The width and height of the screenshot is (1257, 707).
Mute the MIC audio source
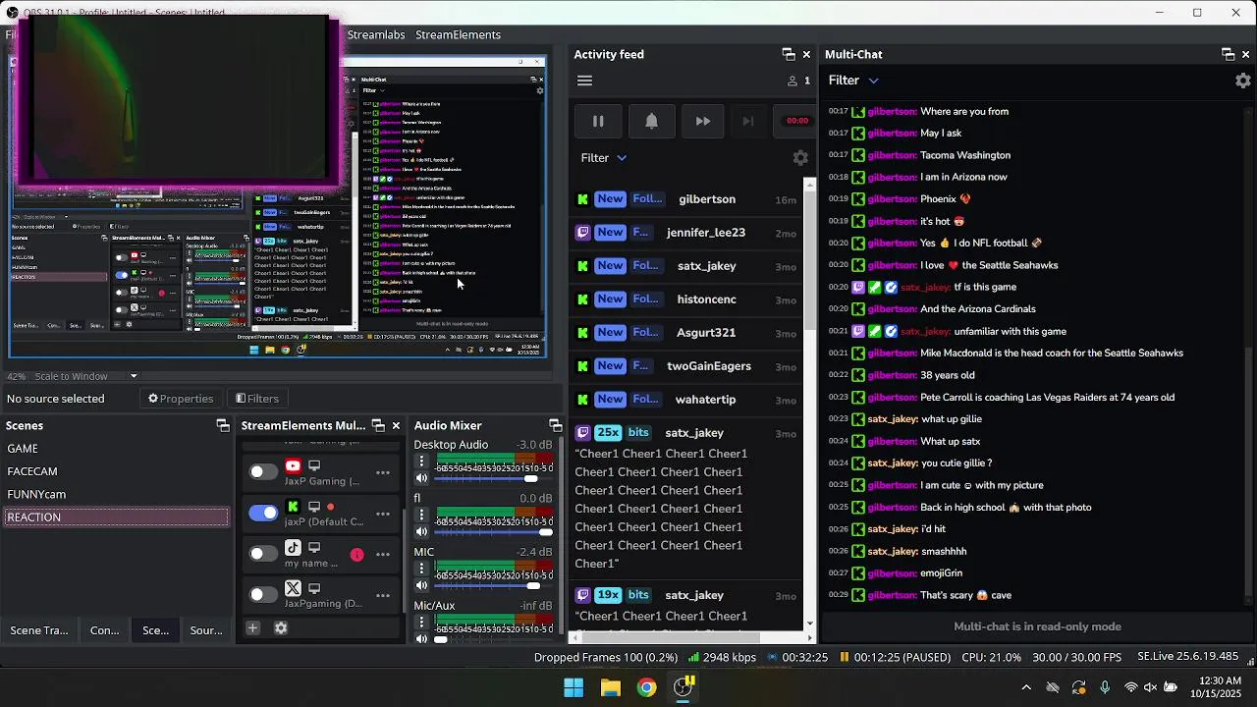point(422,585)
